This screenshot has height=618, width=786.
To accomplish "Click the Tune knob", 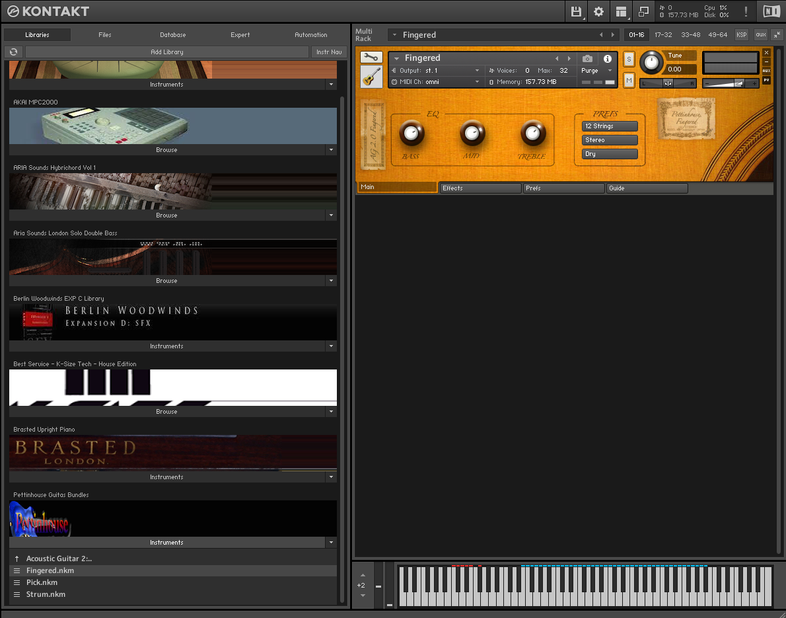I will pyautogui.click(x=651, y=62).
